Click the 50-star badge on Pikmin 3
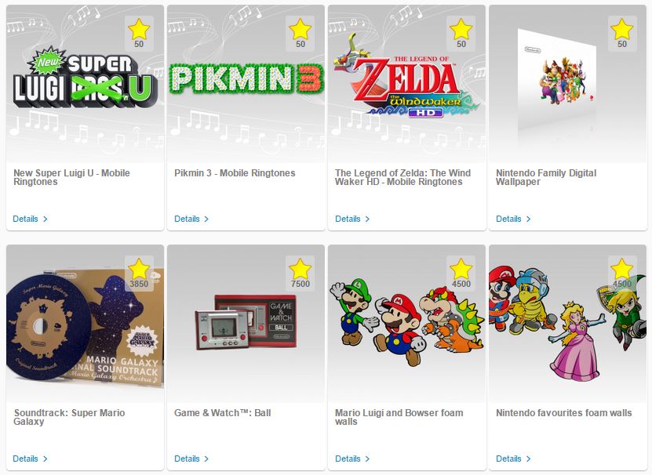This screenshot has width=652, height=475. point(300,34)
